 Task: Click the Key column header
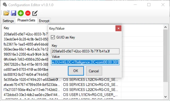[6, 28]
